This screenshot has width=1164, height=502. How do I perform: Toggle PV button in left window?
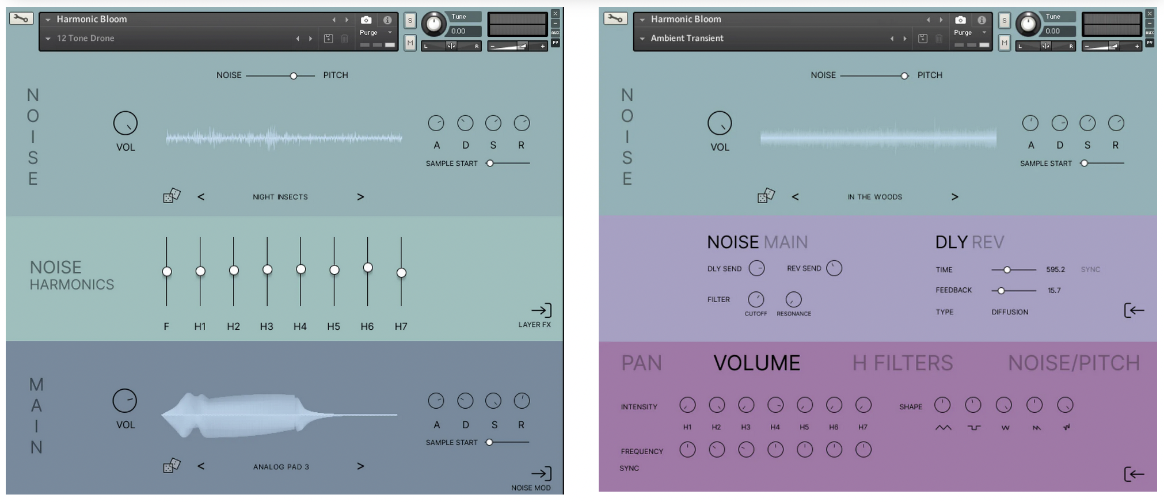[x=556, y=43]
